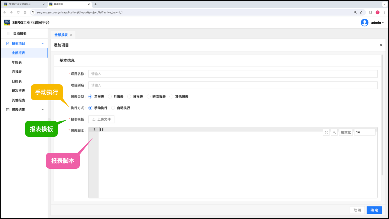Choose the 班次报表 report type

[149, 97]
